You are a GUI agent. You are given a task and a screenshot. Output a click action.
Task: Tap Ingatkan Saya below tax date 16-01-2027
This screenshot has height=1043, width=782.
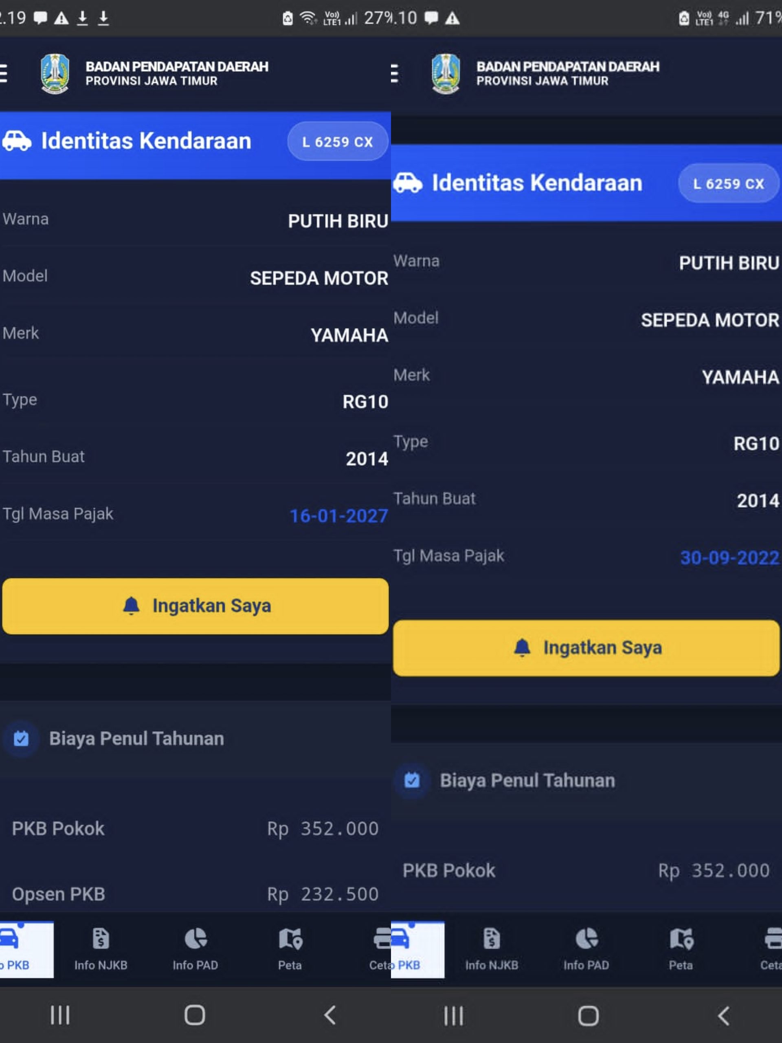pyautogui.click(x=195, y=606)
